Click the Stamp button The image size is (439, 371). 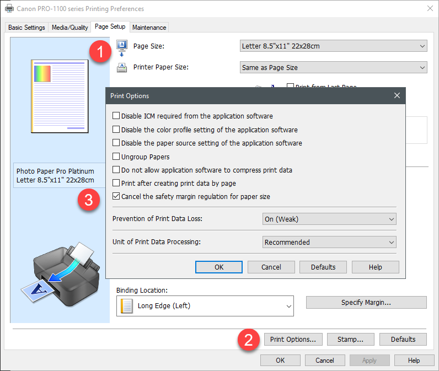[x=350, y=339]
